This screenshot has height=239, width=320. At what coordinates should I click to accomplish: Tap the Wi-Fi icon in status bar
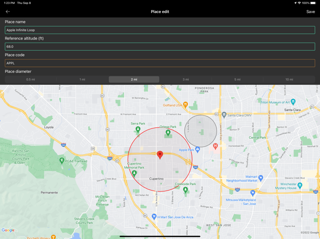pos(300,3)
